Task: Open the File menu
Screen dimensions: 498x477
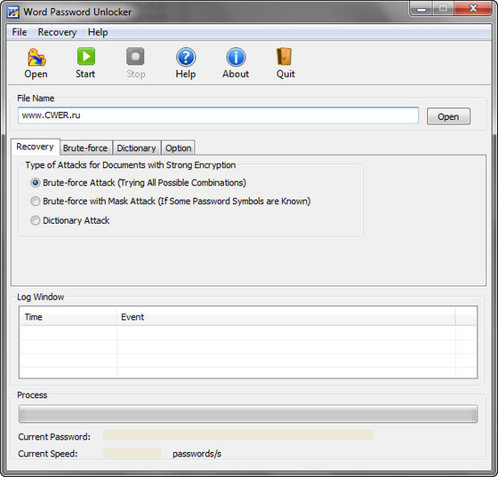Action: pyautogui.click(x=20, y=32)
